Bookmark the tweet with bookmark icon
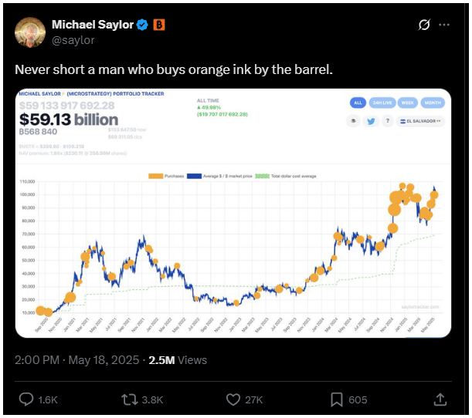472x418 pixels. (337, 399)
